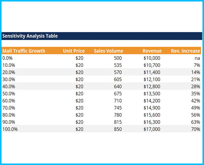Screen dimensions: 204x165
Task: Click the 535 sales volume cell
Action: [x=118, y=65]
